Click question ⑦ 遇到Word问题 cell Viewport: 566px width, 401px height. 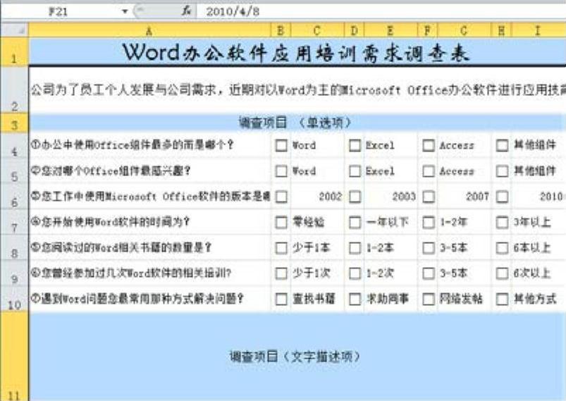[x=150, y=300]
